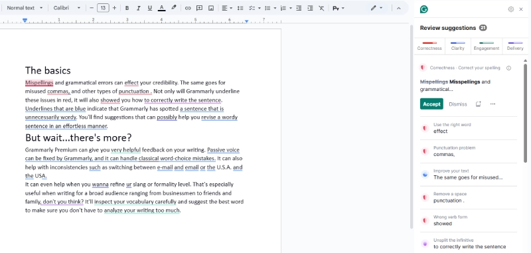Open the 'showed' Wrong verb form suggestion

pos(469,220)
